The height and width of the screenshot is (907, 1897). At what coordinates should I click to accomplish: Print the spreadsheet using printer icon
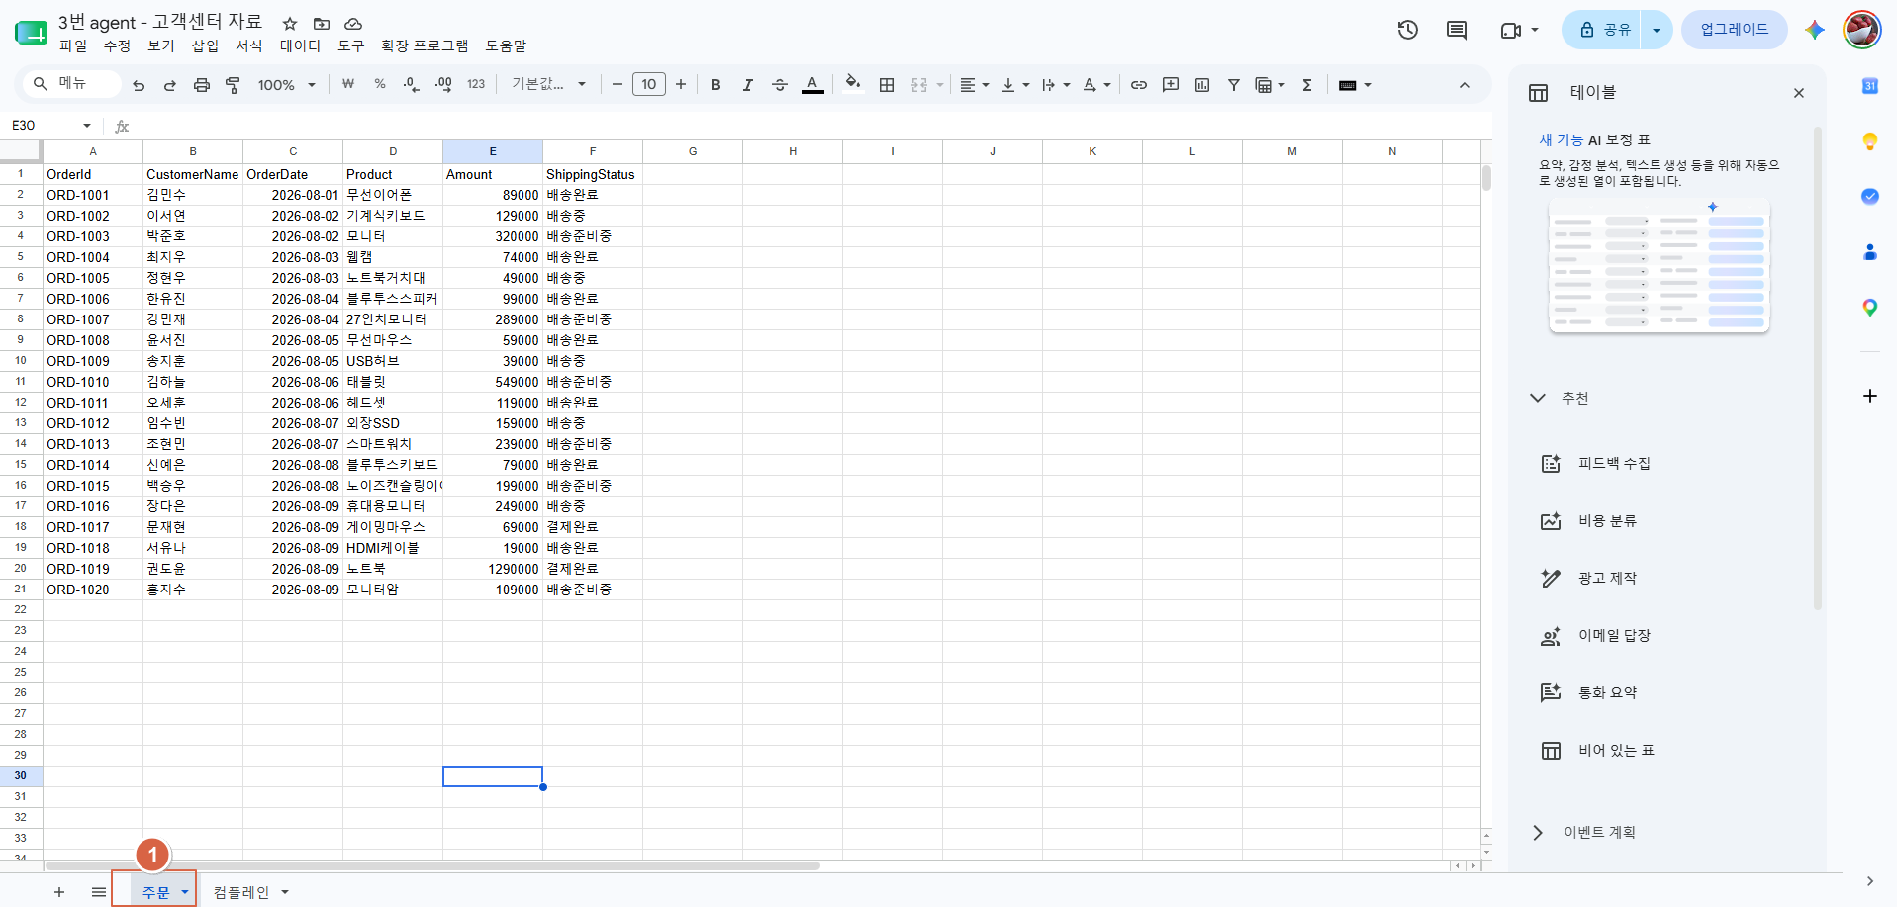coord(202,85)
